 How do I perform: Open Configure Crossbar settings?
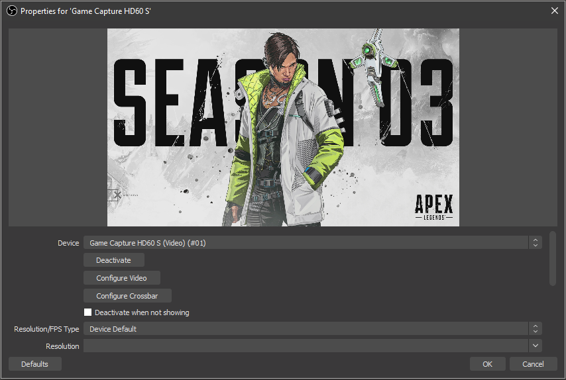tap(127, 296)
